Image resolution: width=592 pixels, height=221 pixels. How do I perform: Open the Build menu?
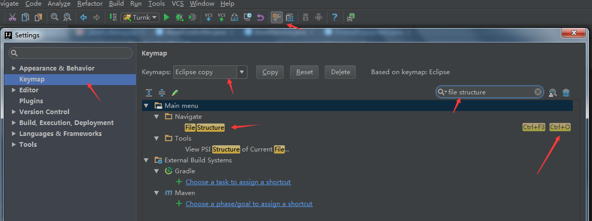pos(116,4)
